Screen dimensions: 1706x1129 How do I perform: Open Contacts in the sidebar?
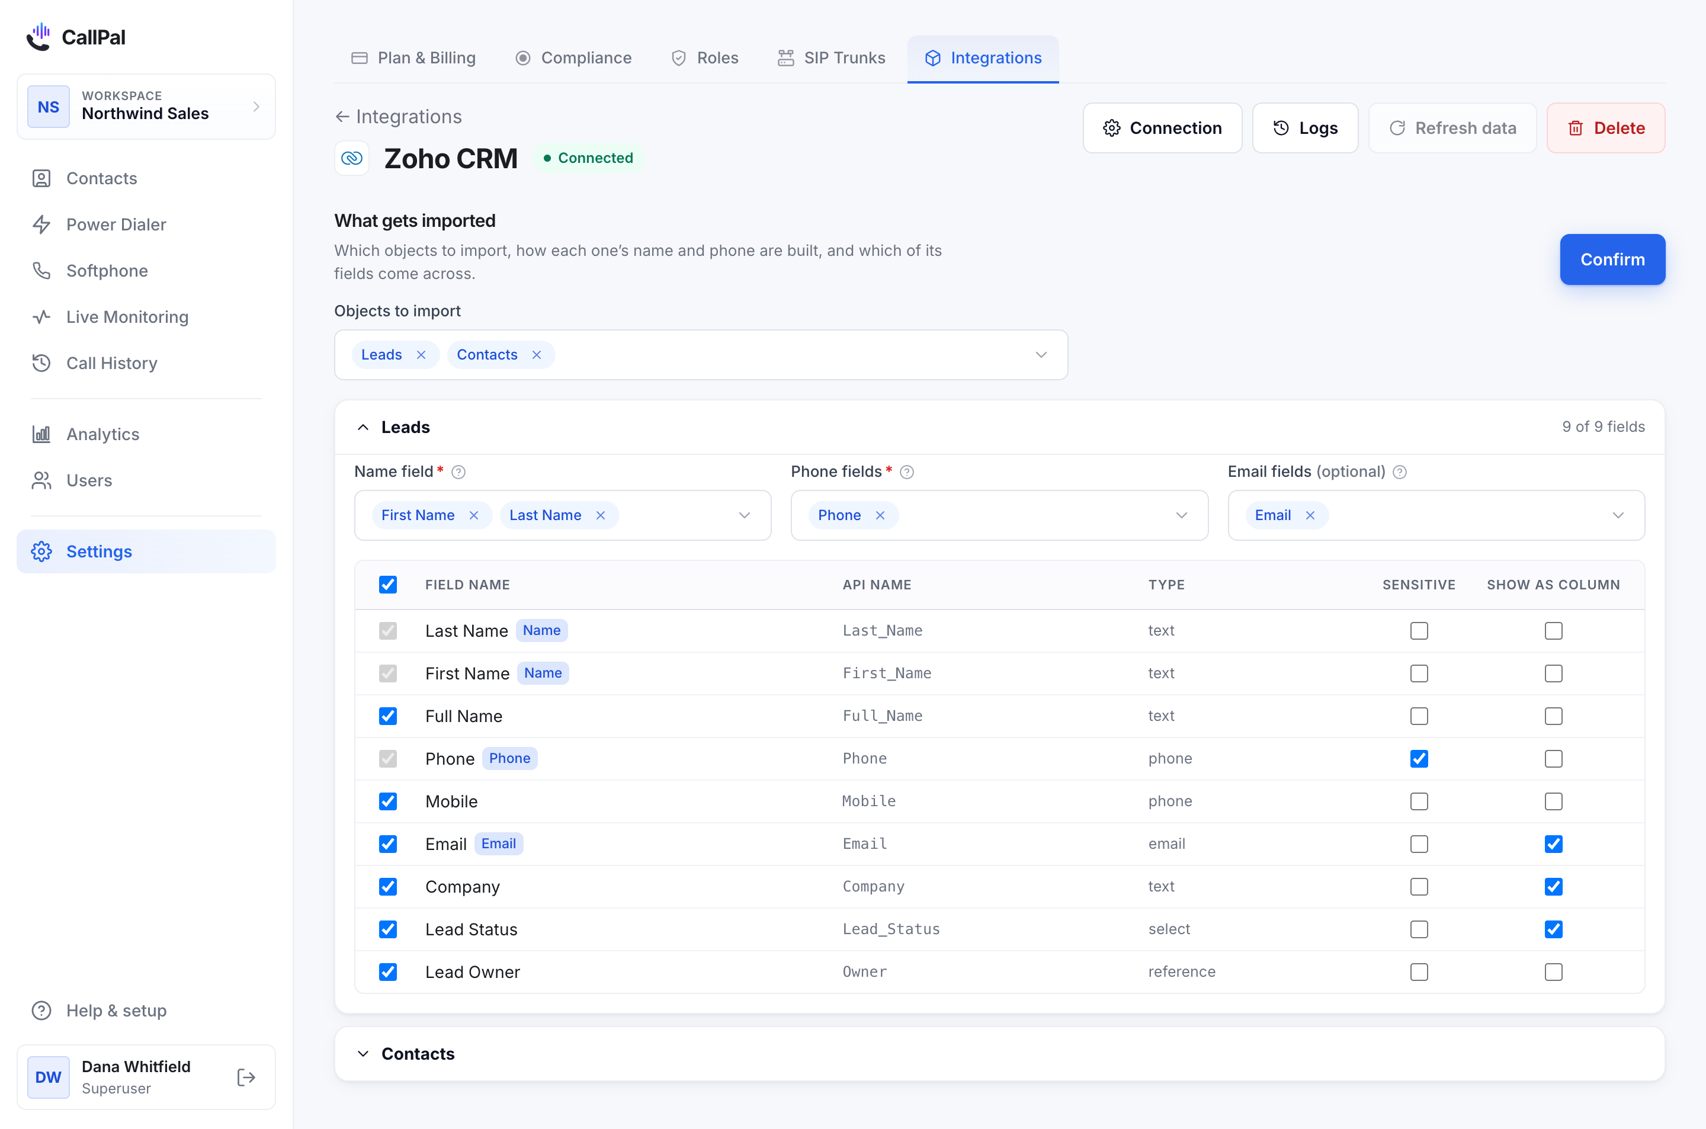(x=146, y=178)
